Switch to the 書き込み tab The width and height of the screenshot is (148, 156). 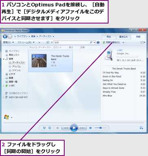[123, 37]
